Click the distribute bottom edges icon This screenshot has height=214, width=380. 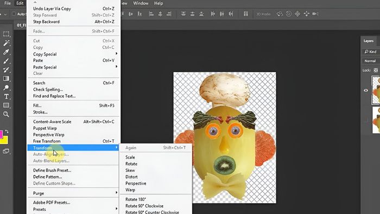(201, 14)
